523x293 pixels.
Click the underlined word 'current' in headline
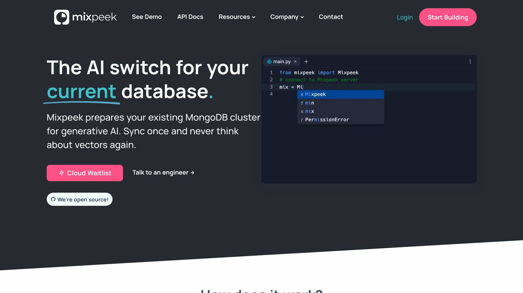(82, 91)
